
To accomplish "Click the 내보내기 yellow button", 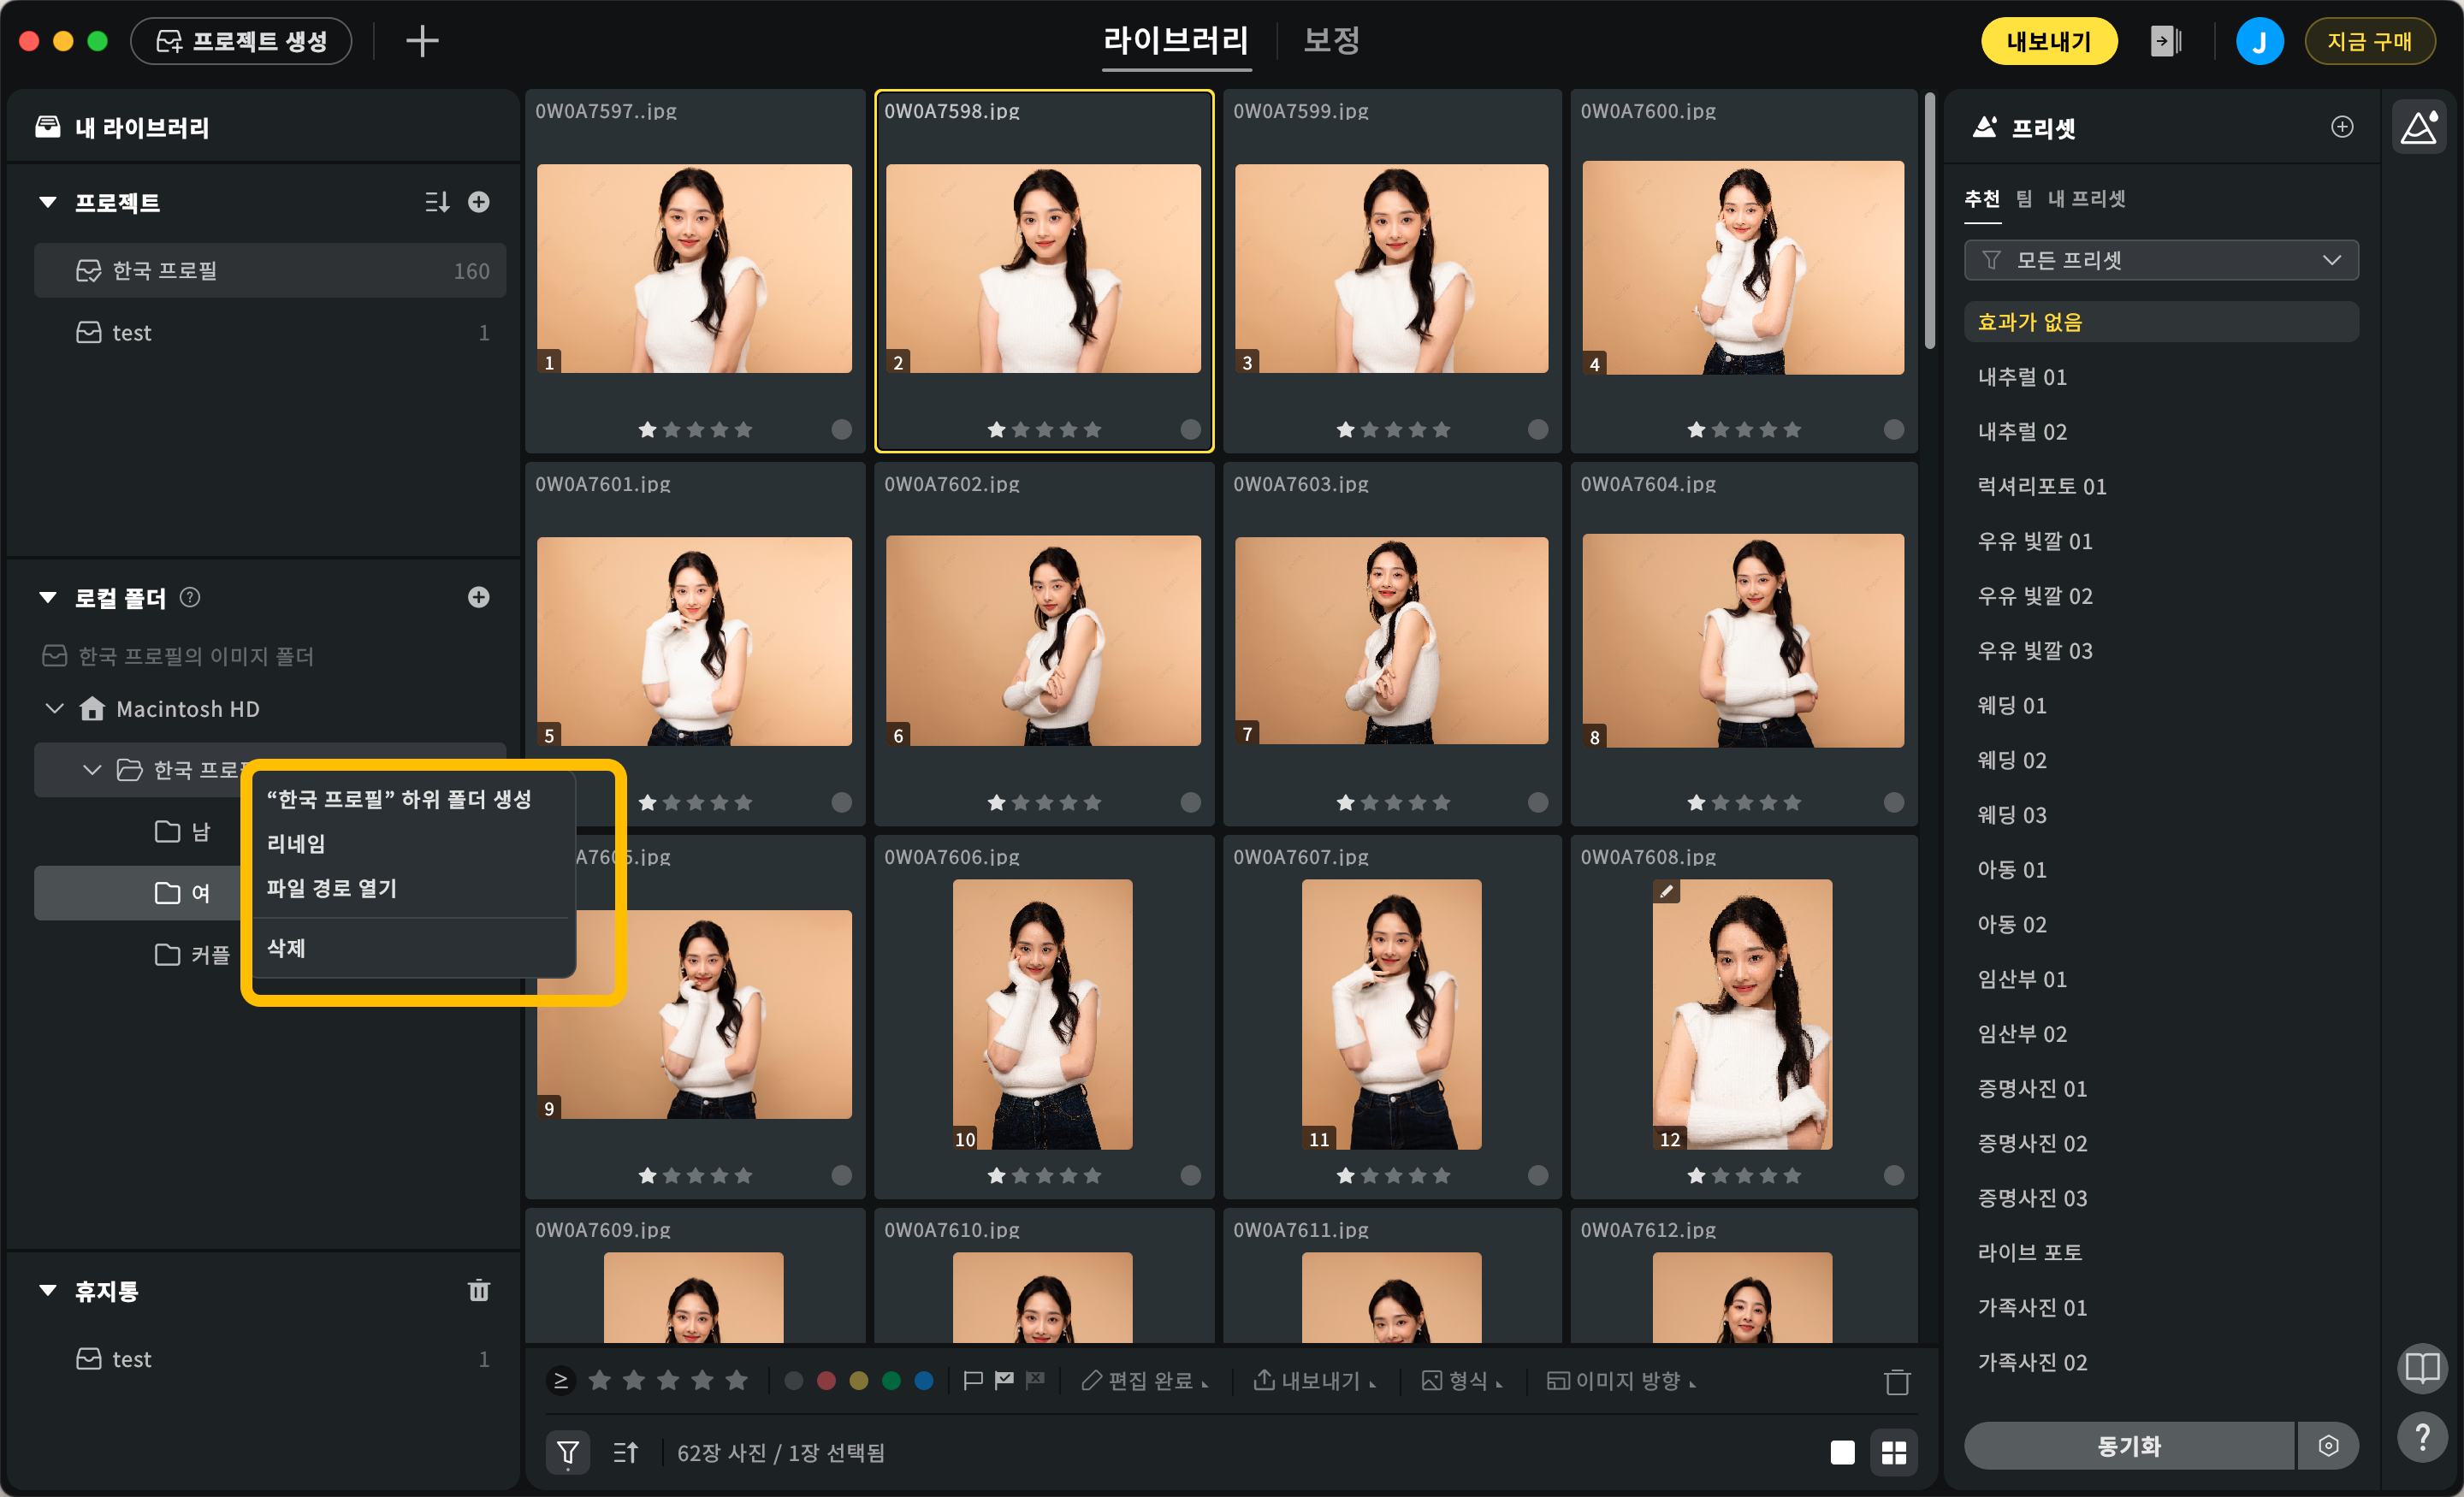I will tap(2049, 41).
